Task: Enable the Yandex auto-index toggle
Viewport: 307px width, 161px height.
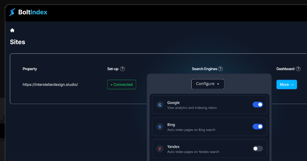Action: (x=258, y=148)
